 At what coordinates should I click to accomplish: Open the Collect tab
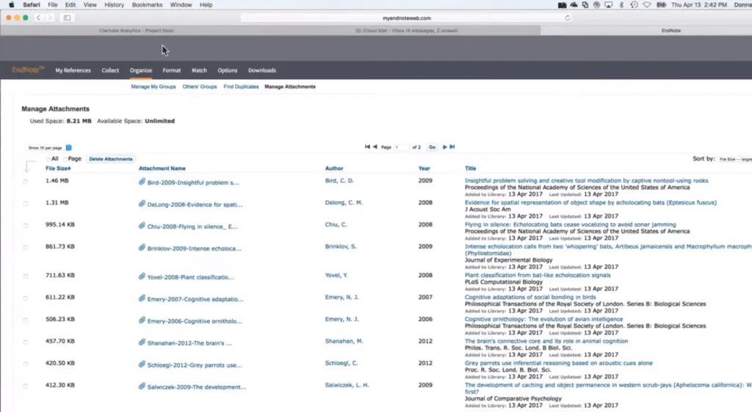tap(110, 70)
